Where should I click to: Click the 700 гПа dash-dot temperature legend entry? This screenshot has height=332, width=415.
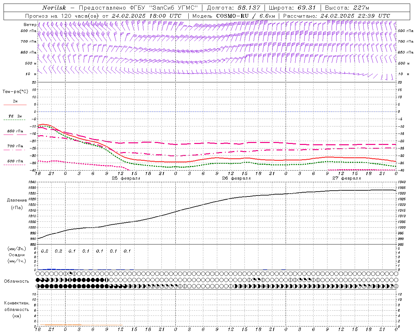tap(15, 146)
